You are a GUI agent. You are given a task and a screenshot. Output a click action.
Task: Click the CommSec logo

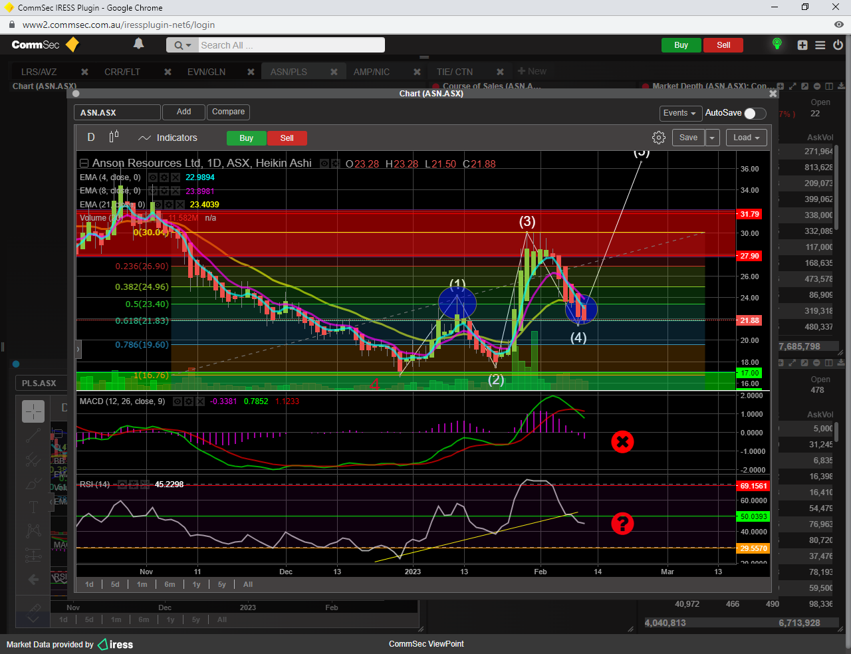click(x=45, y=45)
